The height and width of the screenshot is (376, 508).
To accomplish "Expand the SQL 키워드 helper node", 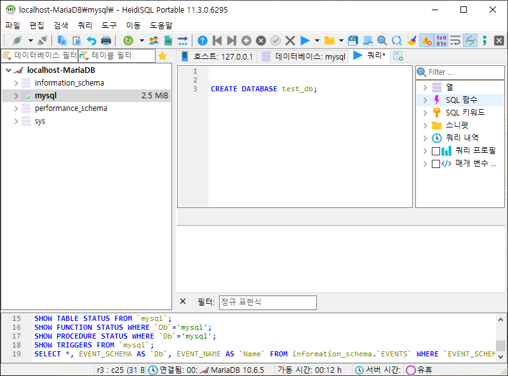I will (x=425, y=113).
